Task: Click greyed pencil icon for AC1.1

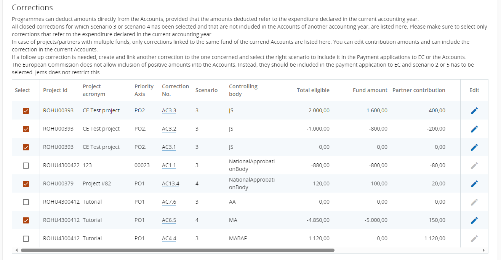Action: pyautogui.click(x=474, y=166)
